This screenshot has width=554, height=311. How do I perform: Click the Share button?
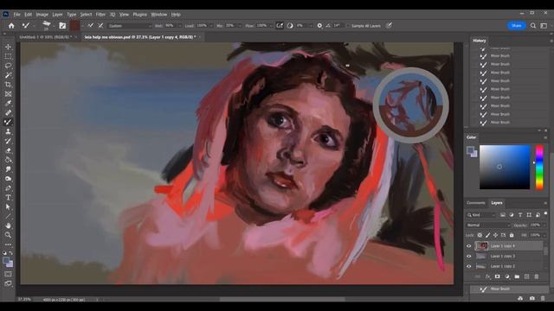point(517,26)
